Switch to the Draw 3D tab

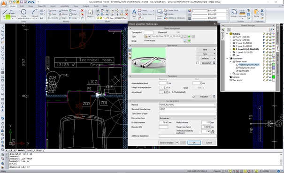(x=42, y=6)
